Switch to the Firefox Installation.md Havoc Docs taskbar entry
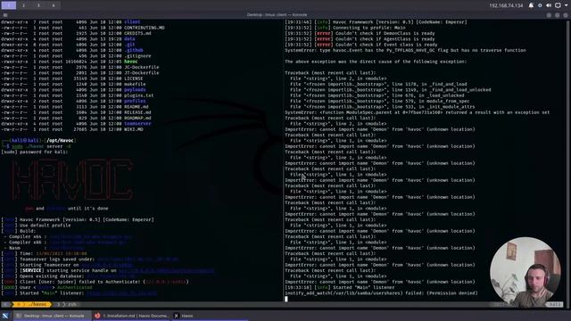 (132, 316)
